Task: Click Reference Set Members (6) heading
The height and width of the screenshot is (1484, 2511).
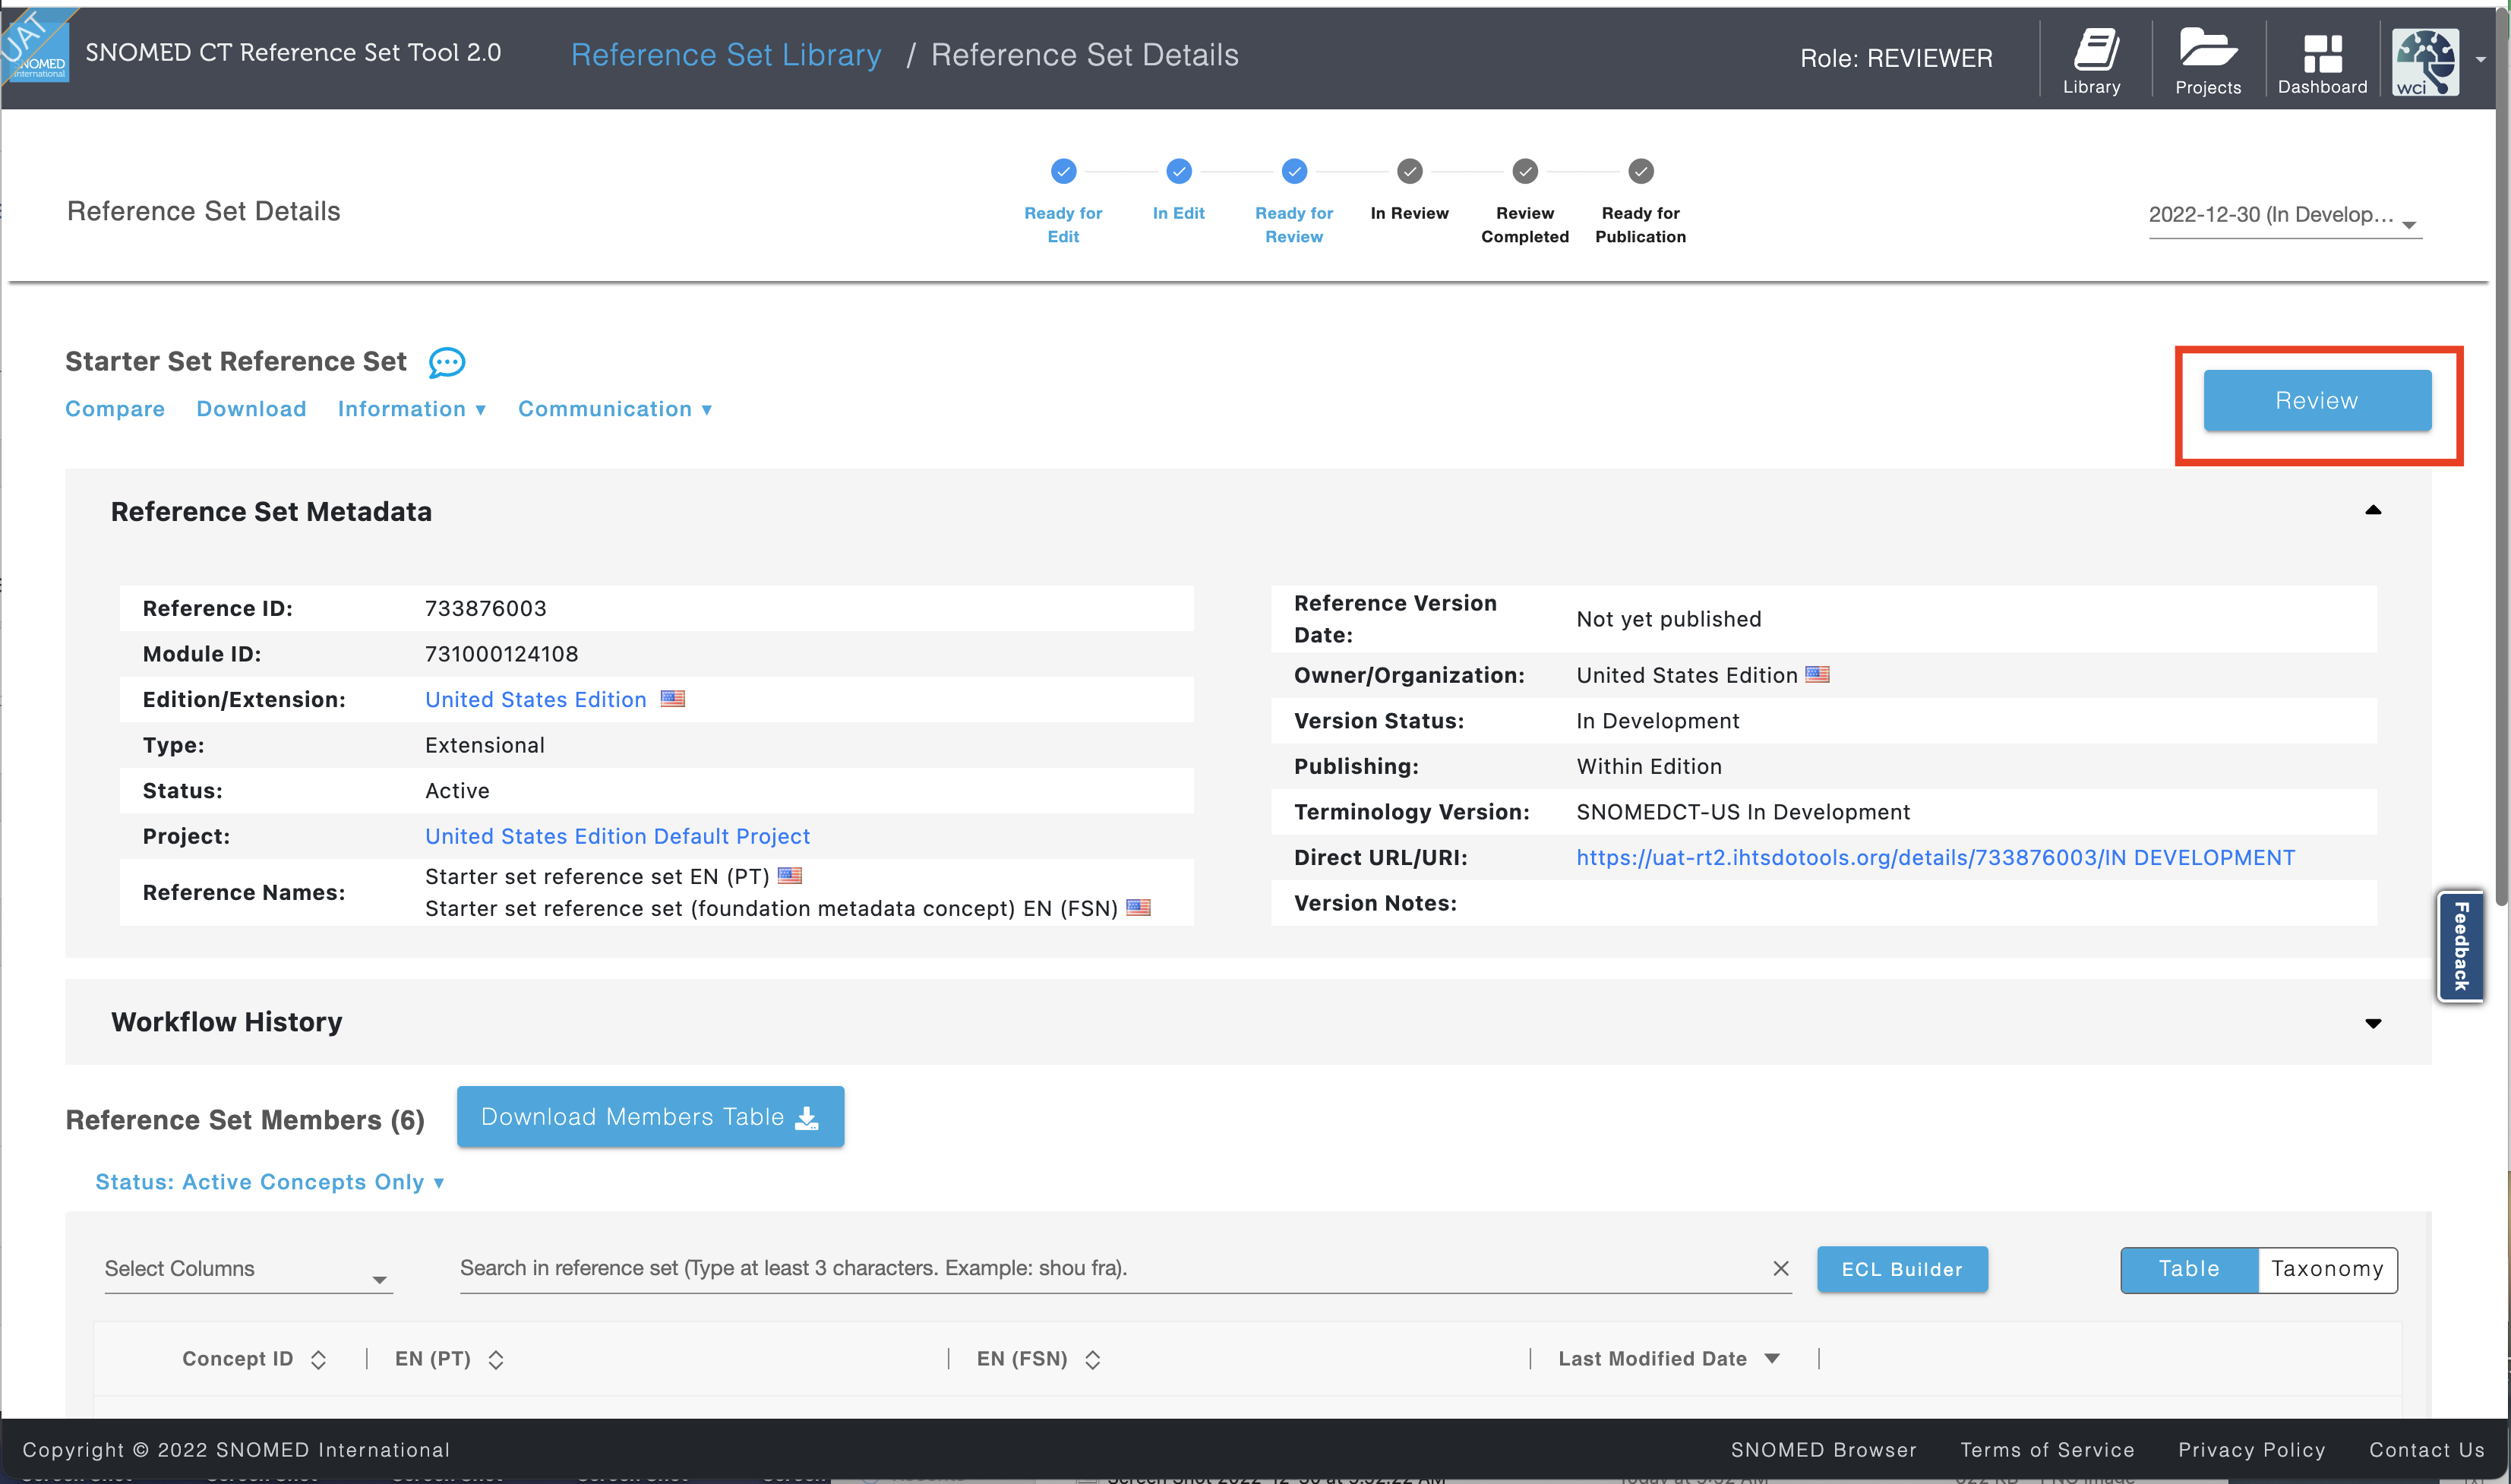Action: click(x=245, y=1120)
